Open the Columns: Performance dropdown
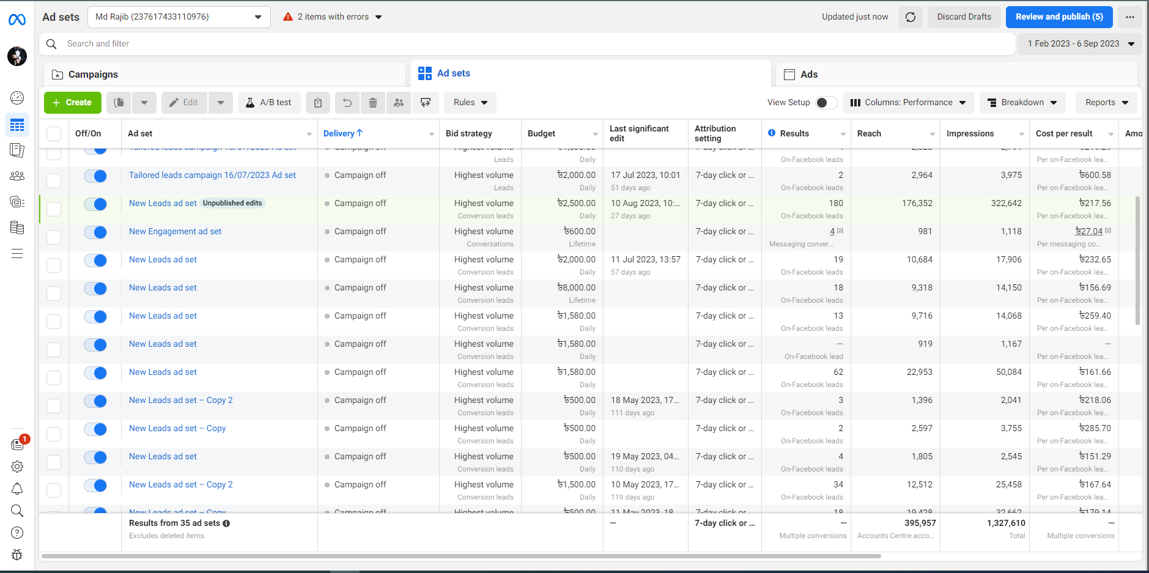This screenshot has height=573, width=1149. coord(907,103)
